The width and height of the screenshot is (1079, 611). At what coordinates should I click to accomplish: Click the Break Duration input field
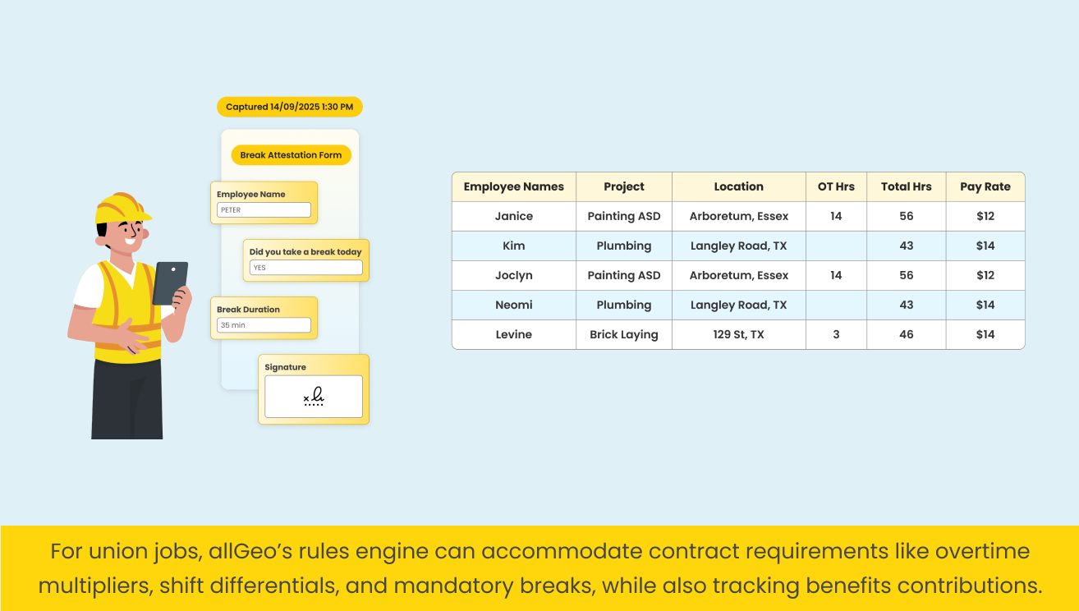[x=264, y=325]
